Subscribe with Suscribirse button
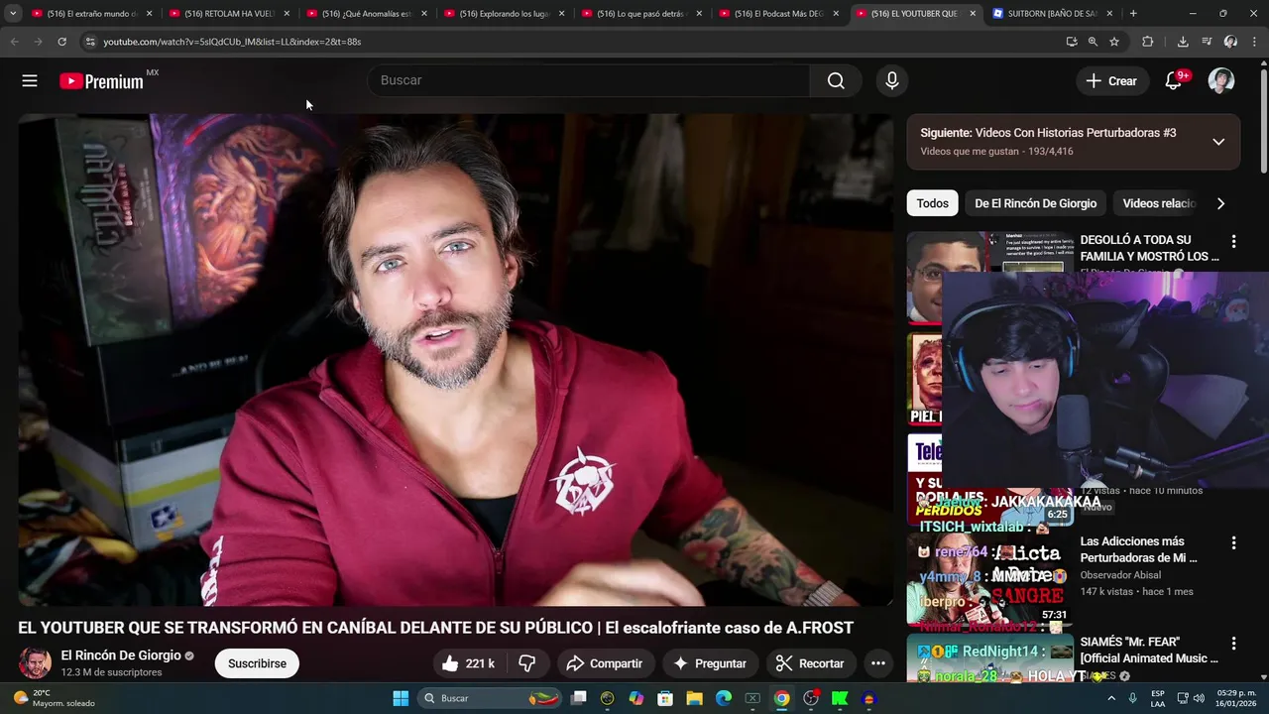 [x=257, y=663]
